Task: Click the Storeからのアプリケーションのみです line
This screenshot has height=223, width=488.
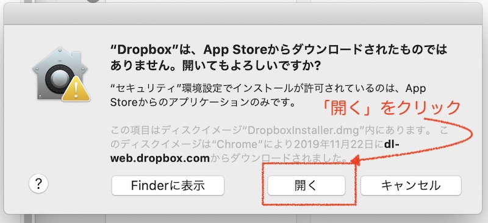Action: point(203,102)
